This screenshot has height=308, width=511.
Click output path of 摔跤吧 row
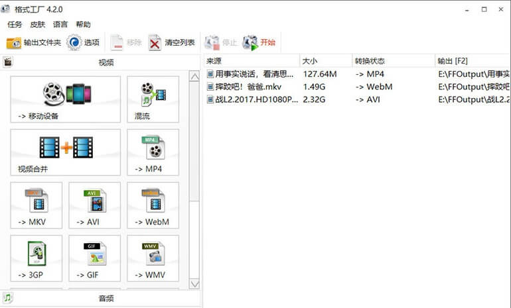point(475,87)
